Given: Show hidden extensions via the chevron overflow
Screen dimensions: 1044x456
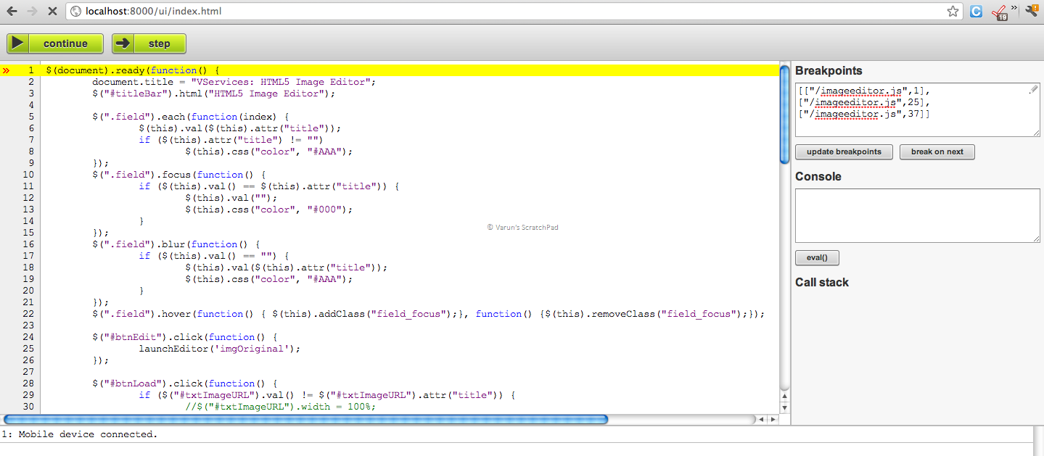Looking at the screenshot, I should pos(1015,9).
